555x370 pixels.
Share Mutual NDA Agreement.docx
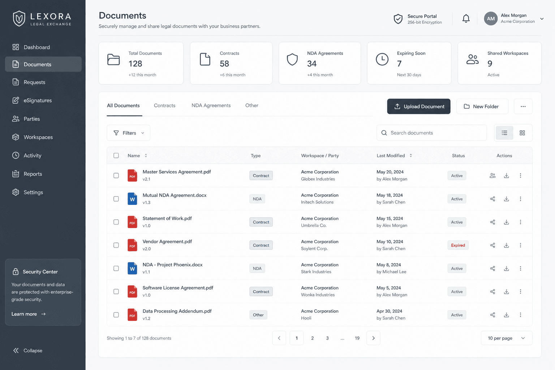[492, 199]
